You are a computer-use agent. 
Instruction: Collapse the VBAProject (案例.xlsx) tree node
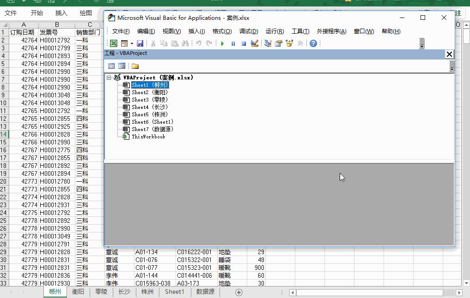click(x=109, y=77)
